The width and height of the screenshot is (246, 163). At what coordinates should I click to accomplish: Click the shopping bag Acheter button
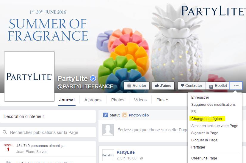point(137,86)
